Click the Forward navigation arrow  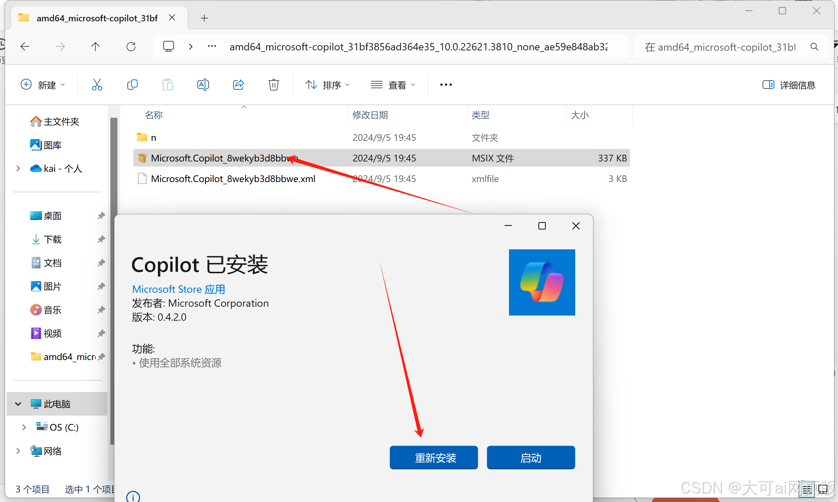coord(60,47)
